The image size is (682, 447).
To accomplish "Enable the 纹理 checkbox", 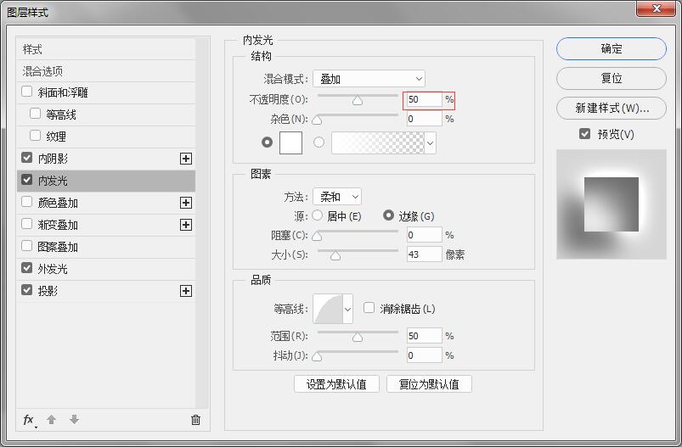I will tap(35, 136).
